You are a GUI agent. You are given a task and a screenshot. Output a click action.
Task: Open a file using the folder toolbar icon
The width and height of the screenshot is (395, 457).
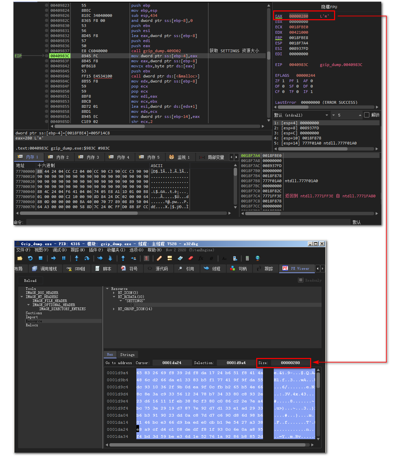click(20, 258)
